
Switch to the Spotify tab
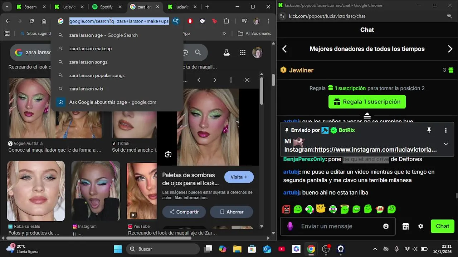click(x=107, y=7)
